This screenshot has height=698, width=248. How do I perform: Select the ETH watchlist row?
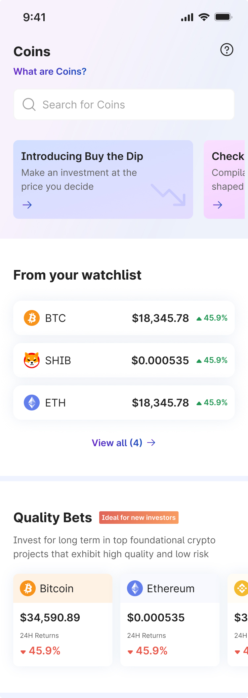point(124,403)
